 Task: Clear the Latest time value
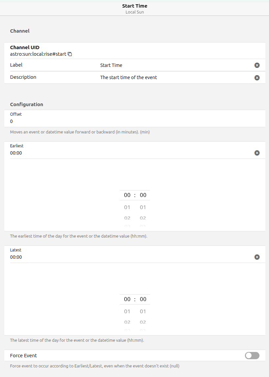(x=257, y=257)
